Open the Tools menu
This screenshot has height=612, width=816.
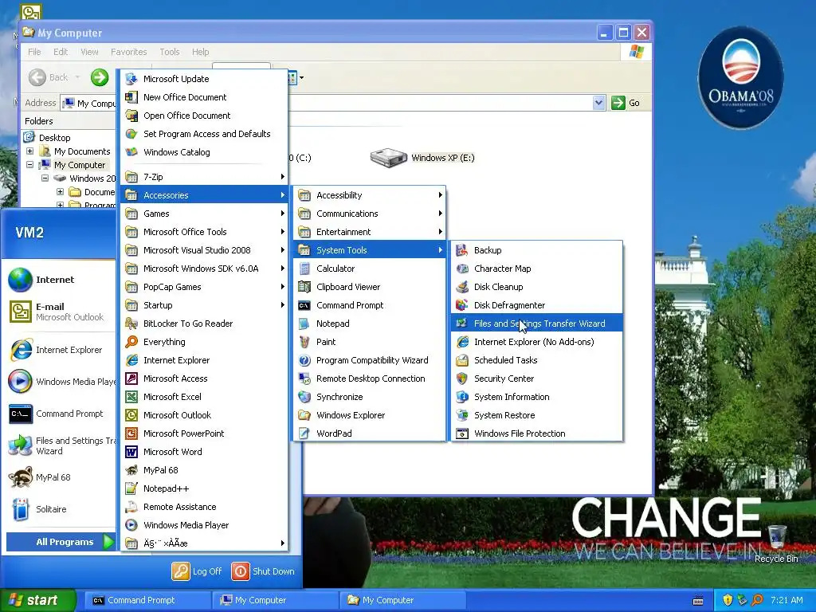[169, 52]
